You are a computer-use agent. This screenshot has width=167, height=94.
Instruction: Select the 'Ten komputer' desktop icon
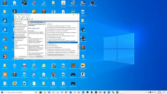click(x=44, y=4)
